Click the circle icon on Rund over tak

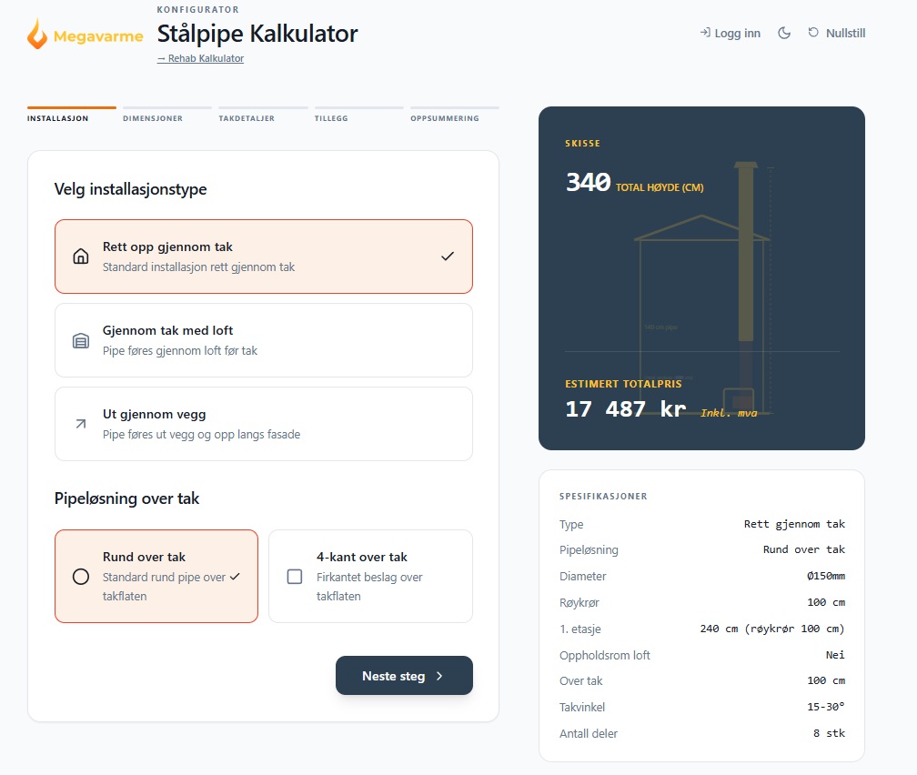(81, 577)
